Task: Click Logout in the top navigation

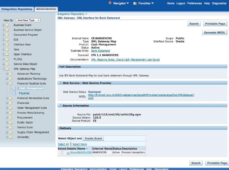Action: 181,3
